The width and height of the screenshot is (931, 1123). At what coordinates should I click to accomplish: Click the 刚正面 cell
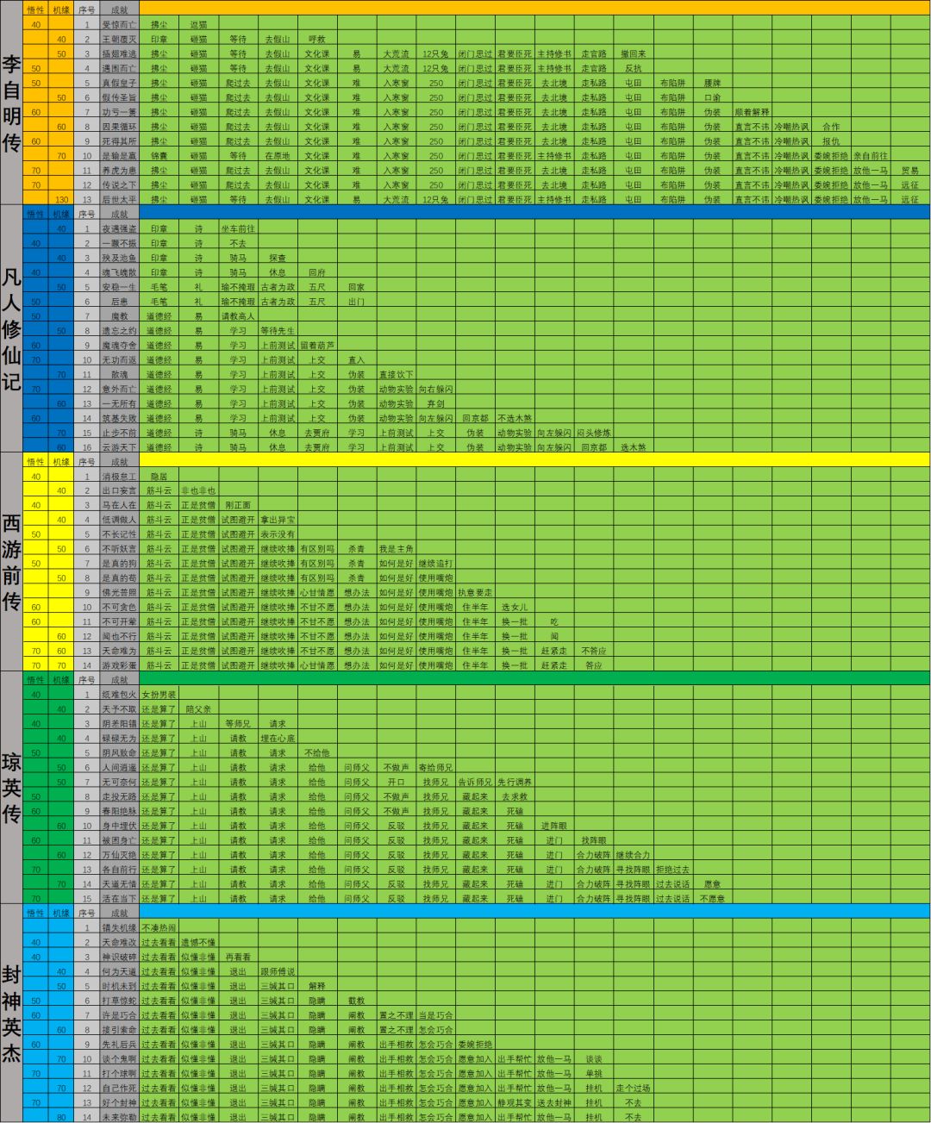point(238,506)
